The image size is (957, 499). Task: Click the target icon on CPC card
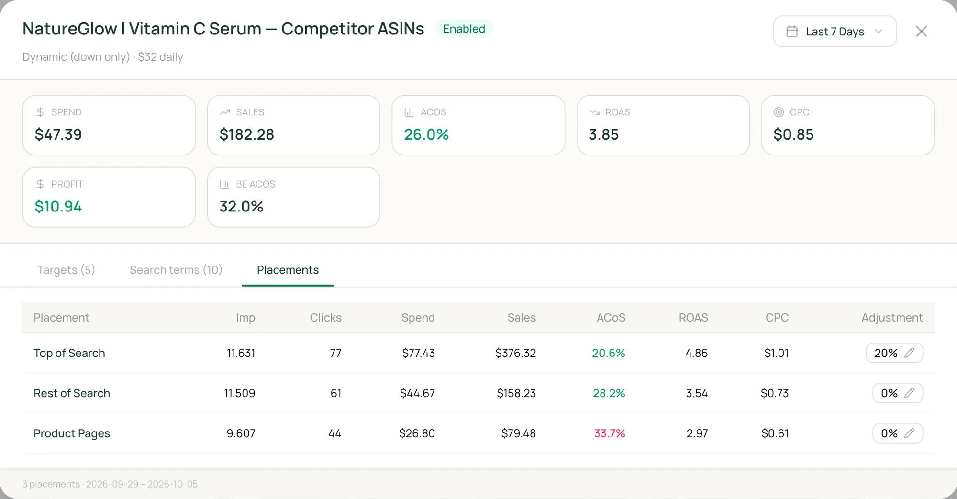779,112
